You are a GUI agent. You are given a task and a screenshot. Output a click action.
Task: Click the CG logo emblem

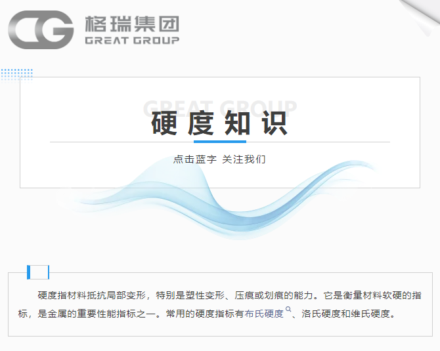tap(39, 30)
